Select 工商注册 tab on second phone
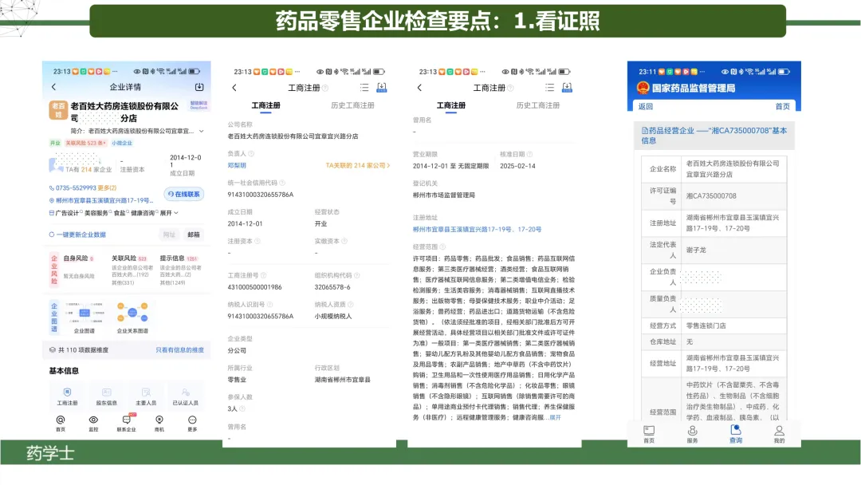 point(265,105)
